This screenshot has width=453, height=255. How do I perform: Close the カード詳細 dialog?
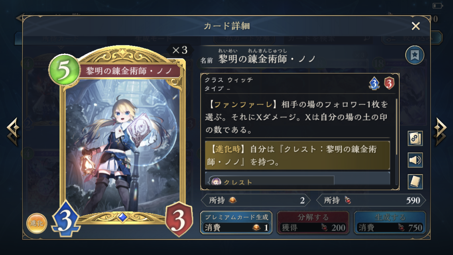tap(416, 26)
